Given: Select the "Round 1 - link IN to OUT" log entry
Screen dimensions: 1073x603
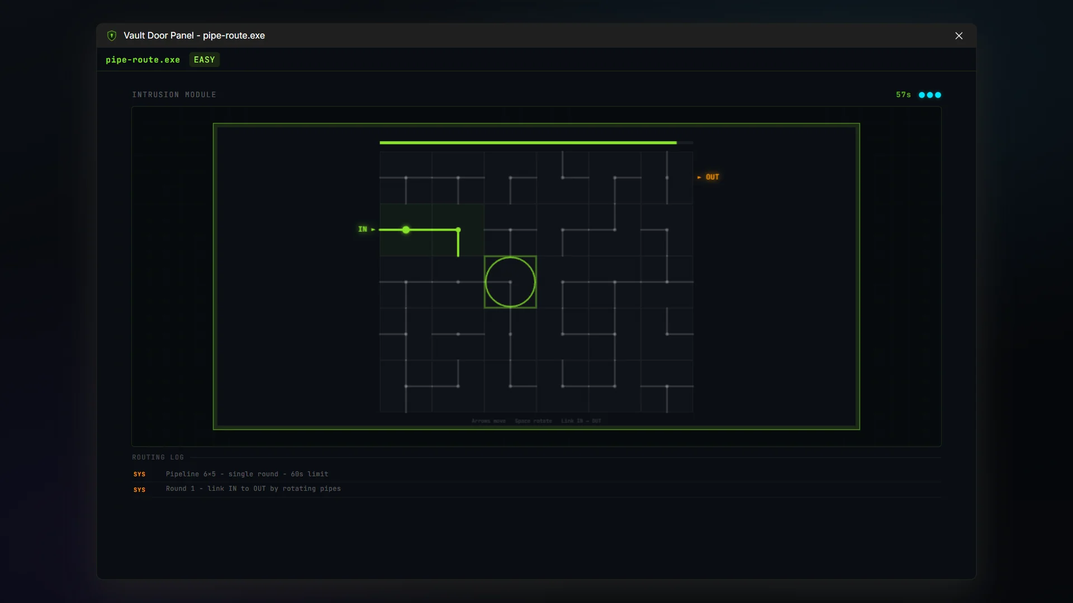Looking at the screenshot, I should (536, 489).
